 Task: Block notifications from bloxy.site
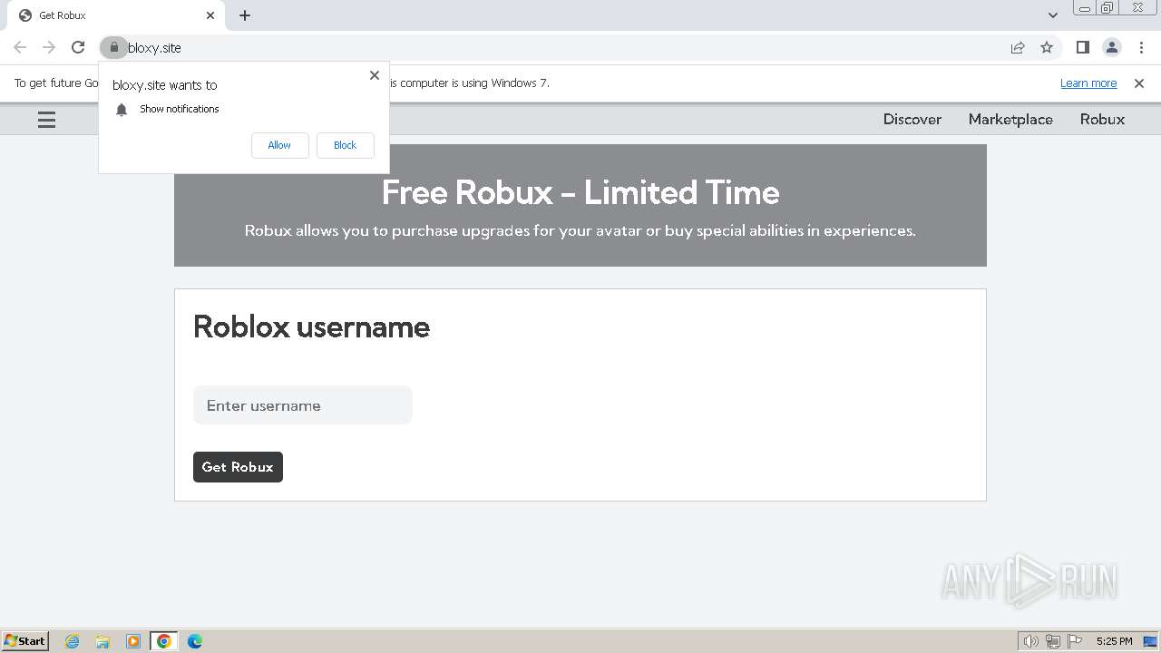click(x=345, y=145)
